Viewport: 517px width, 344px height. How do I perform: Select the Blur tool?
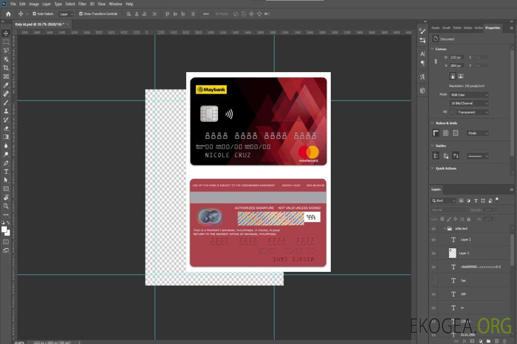(x=6, y=146)
